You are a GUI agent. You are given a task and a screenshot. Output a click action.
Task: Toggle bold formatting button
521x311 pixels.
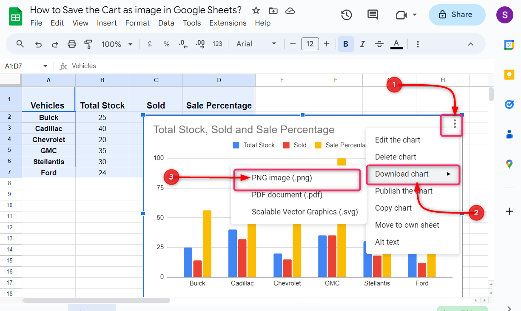coord(346,44)
